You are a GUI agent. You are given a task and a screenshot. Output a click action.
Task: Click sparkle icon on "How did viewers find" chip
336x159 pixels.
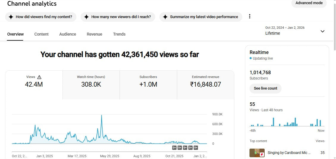[11, 17]
